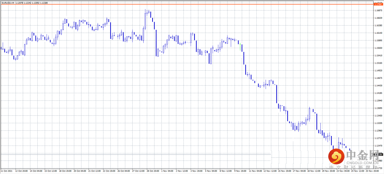The width and height of the screenshot is (384, 174).
Task: Click the 12 Oct 20:00 time label
Action: click(22, 171)
